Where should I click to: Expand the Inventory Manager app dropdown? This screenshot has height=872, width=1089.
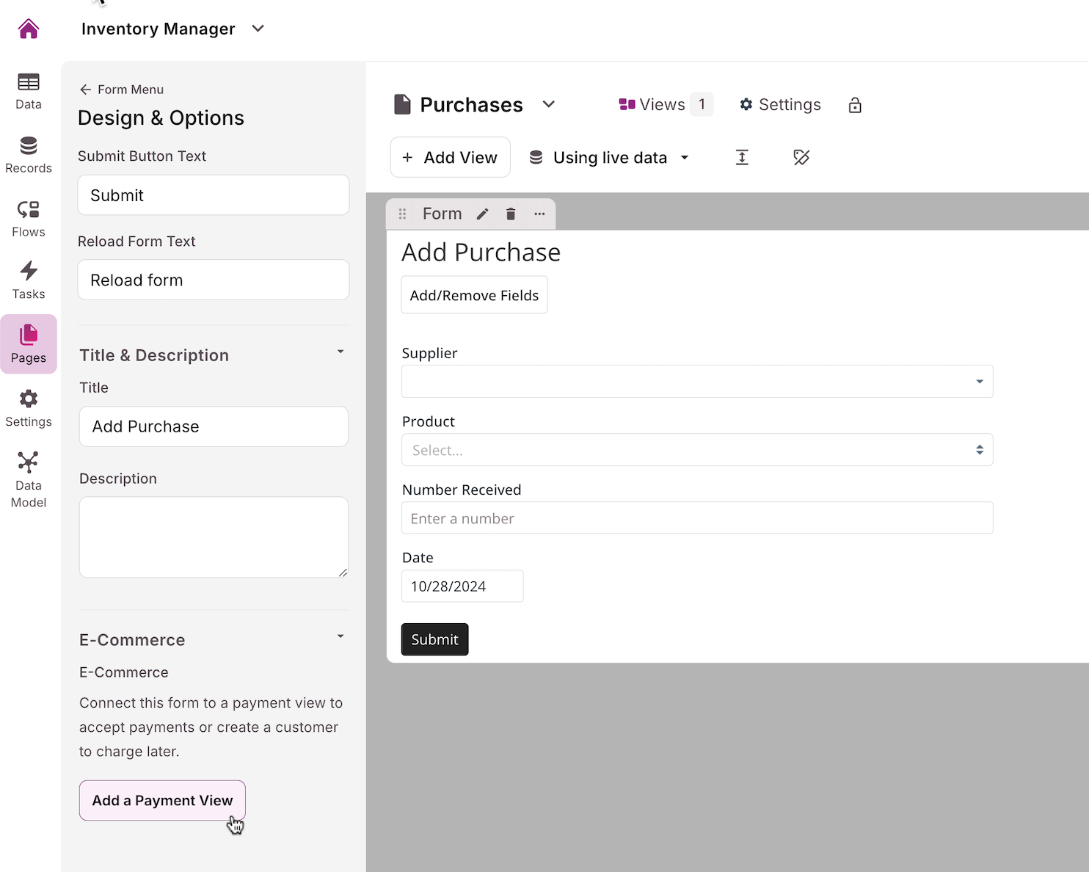click(x=258, y=29)
